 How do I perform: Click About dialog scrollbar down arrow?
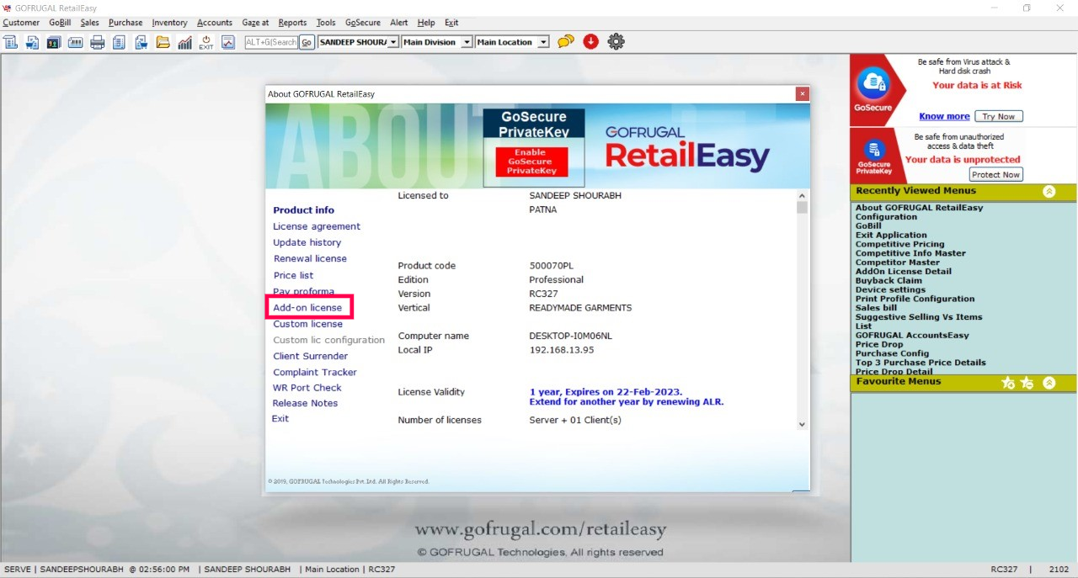click(802, 424)
